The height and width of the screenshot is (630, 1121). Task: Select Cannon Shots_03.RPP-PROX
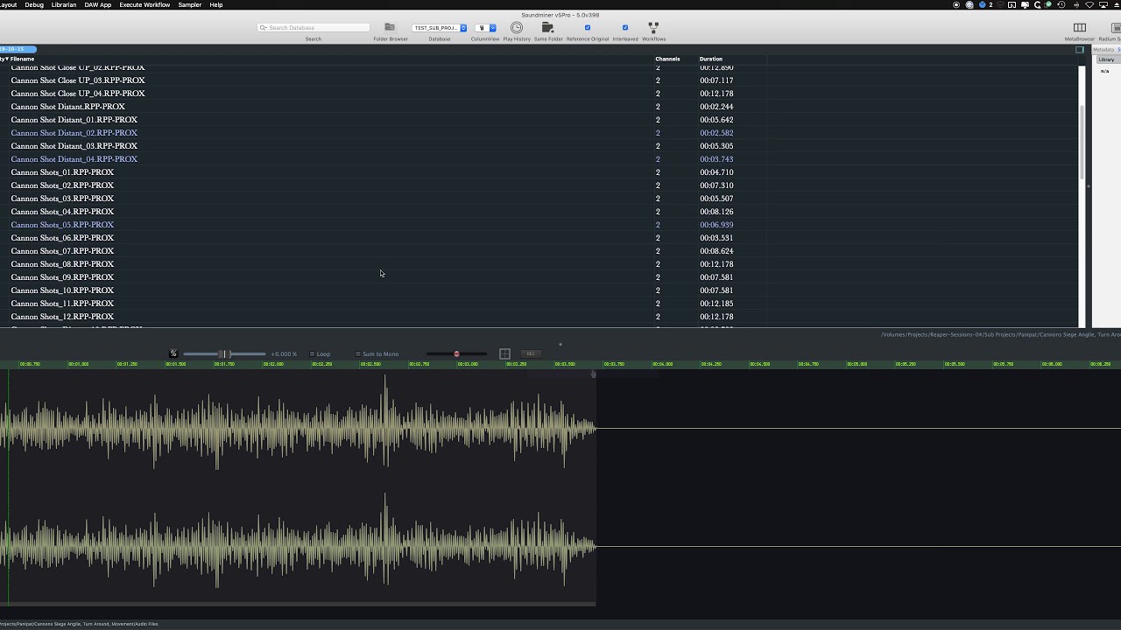[x=62, y=199]
